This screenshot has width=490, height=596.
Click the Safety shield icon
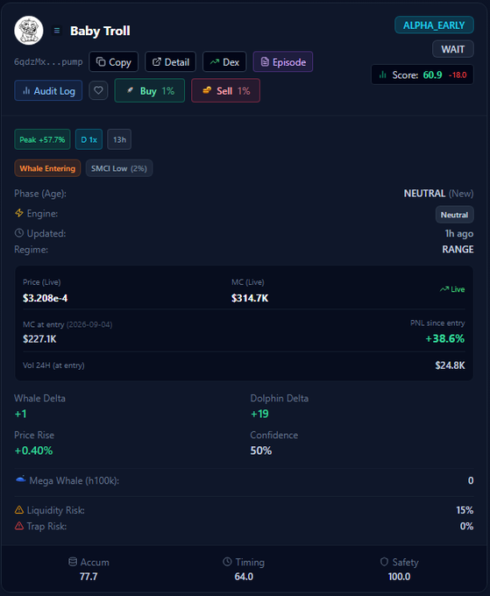(384, 562)
